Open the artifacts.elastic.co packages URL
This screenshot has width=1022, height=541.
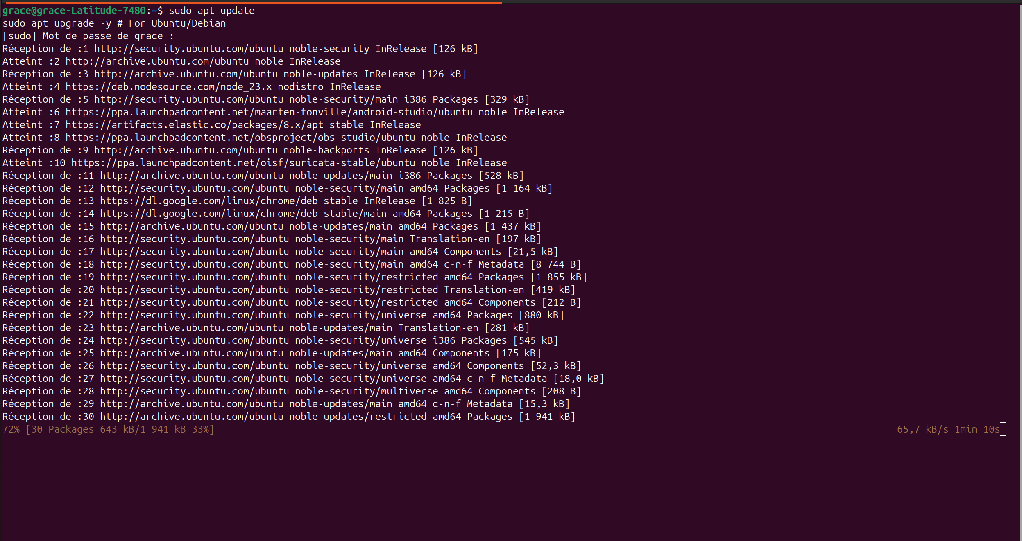pyautogui.click(x=194, y=125)
